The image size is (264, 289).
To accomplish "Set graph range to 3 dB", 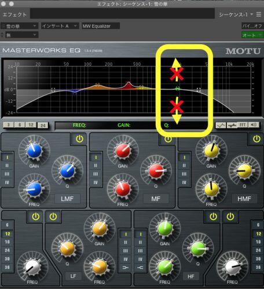I will (x=8, y=125).
